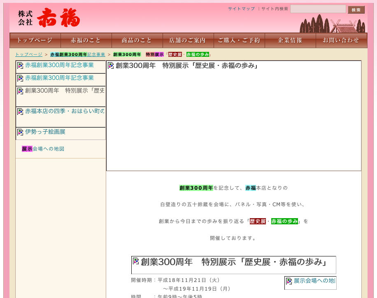Click highlighted 赤福の歩み in body paragraph
This screenshot has width=377, height=298.
pos(284,221)
